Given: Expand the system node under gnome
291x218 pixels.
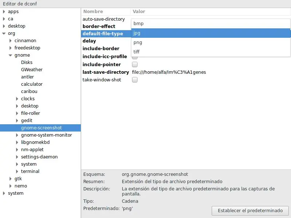Looking at the screenshot, I should (17, 164).
